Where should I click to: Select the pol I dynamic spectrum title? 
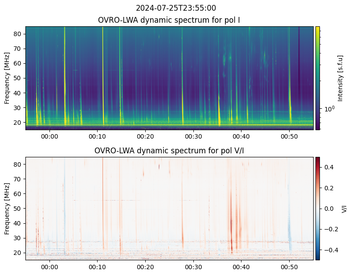[169, 20]
